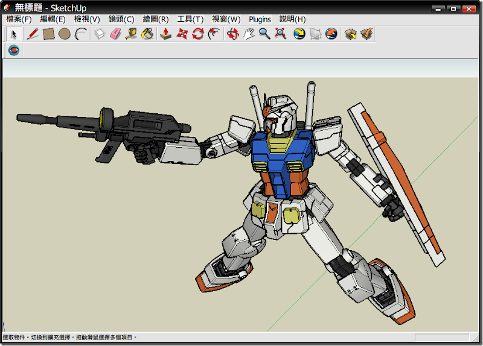Select the pink Eraser tool
This screenshot has height=346, width=483.
pos(115,34)
